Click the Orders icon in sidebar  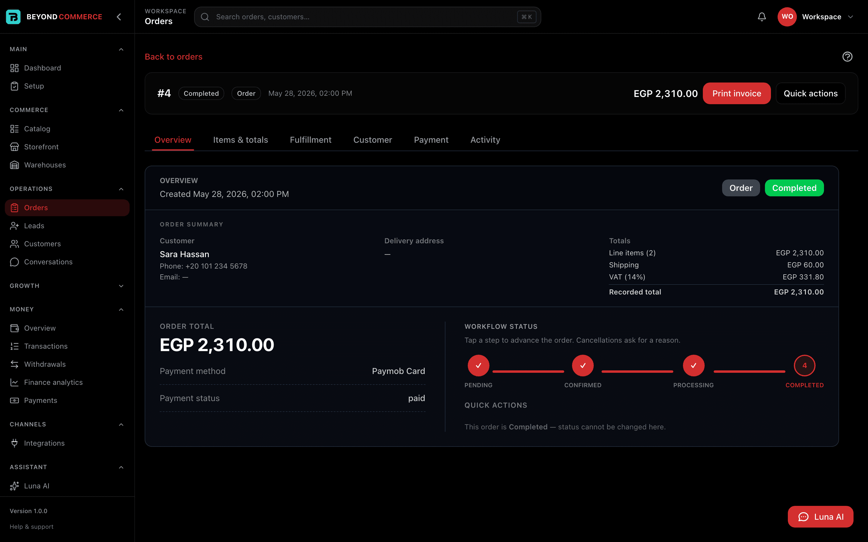pos(14,208)
